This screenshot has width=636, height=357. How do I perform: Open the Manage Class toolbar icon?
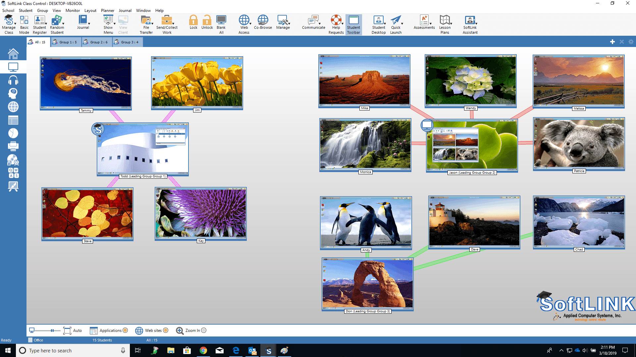(9, 24)
